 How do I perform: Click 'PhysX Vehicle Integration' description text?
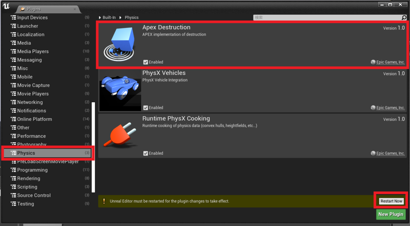pyautogui.click(x=165, y=80)
